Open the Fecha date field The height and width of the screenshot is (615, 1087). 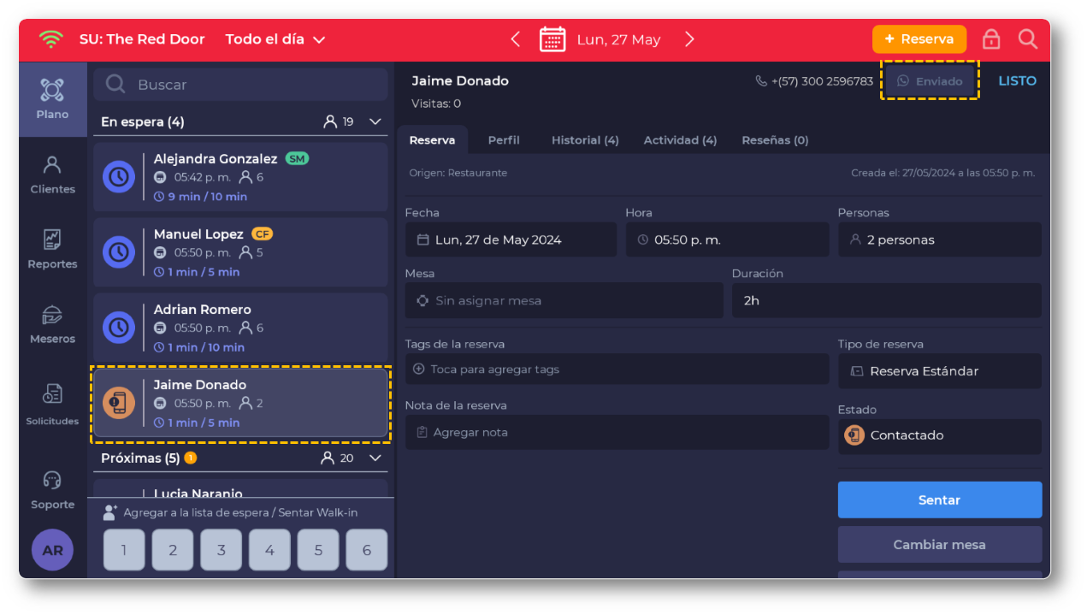[x=511, y=239]
